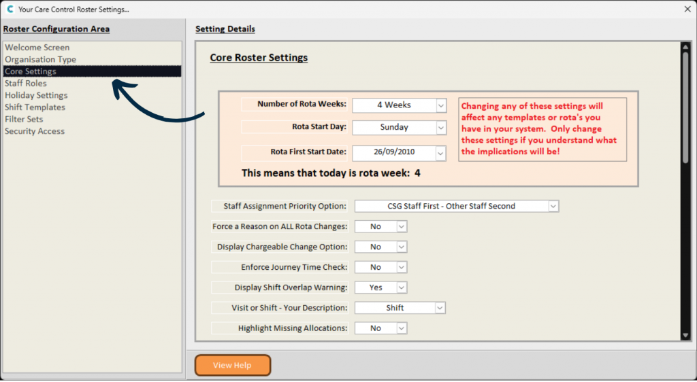Click the scrollbar up arrow in Setting Details
This screenshot has height=382, width=697.
tap(685, 48)
